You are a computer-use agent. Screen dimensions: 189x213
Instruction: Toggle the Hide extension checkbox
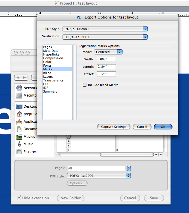click(x=19, y=198)
